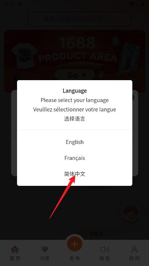149x266 pixels.
Task: Tap the orange plus 发布 publish button
Action: click(75, 244)
